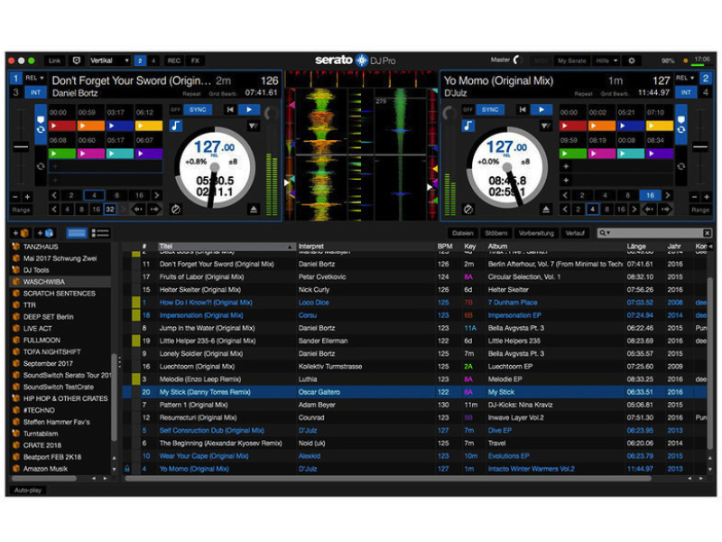The width and height of the screenshot is (722, 542).
Task: Jump to previous track on deck 2
Action: 523,109
